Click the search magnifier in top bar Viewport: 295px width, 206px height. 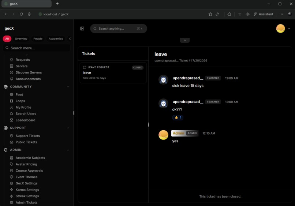pos(95,29)
